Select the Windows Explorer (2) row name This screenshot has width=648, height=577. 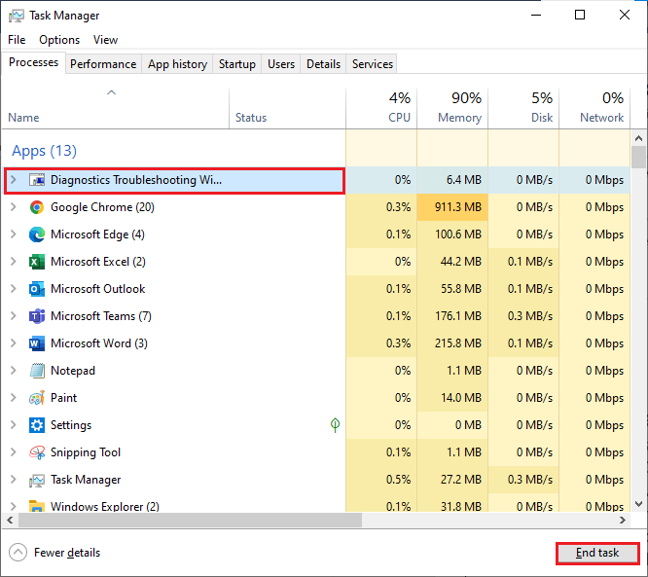[105, 506]
